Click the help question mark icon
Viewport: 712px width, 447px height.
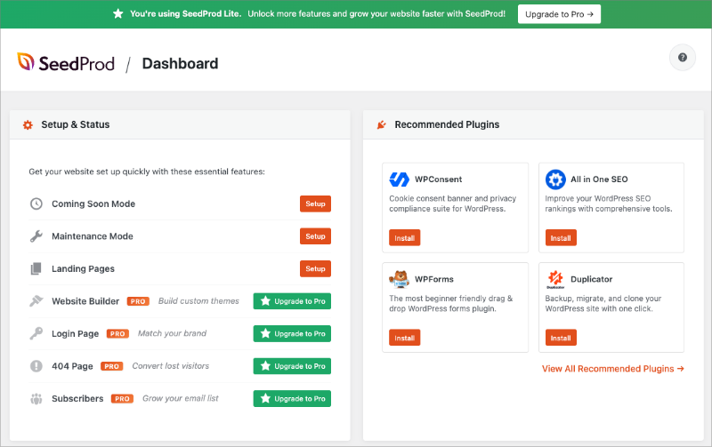682,58
